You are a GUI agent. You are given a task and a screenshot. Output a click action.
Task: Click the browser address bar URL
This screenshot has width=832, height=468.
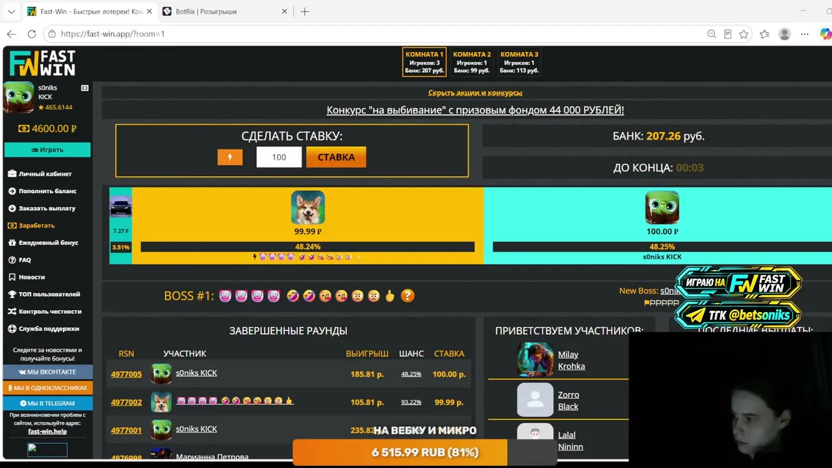point(113,34)
